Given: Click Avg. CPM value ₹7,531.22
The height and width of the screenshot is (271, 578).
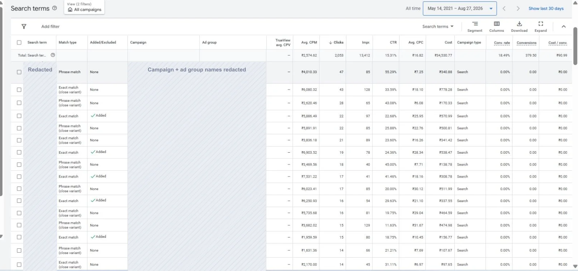Looking at the screenshot, I should tap(309, 177).
